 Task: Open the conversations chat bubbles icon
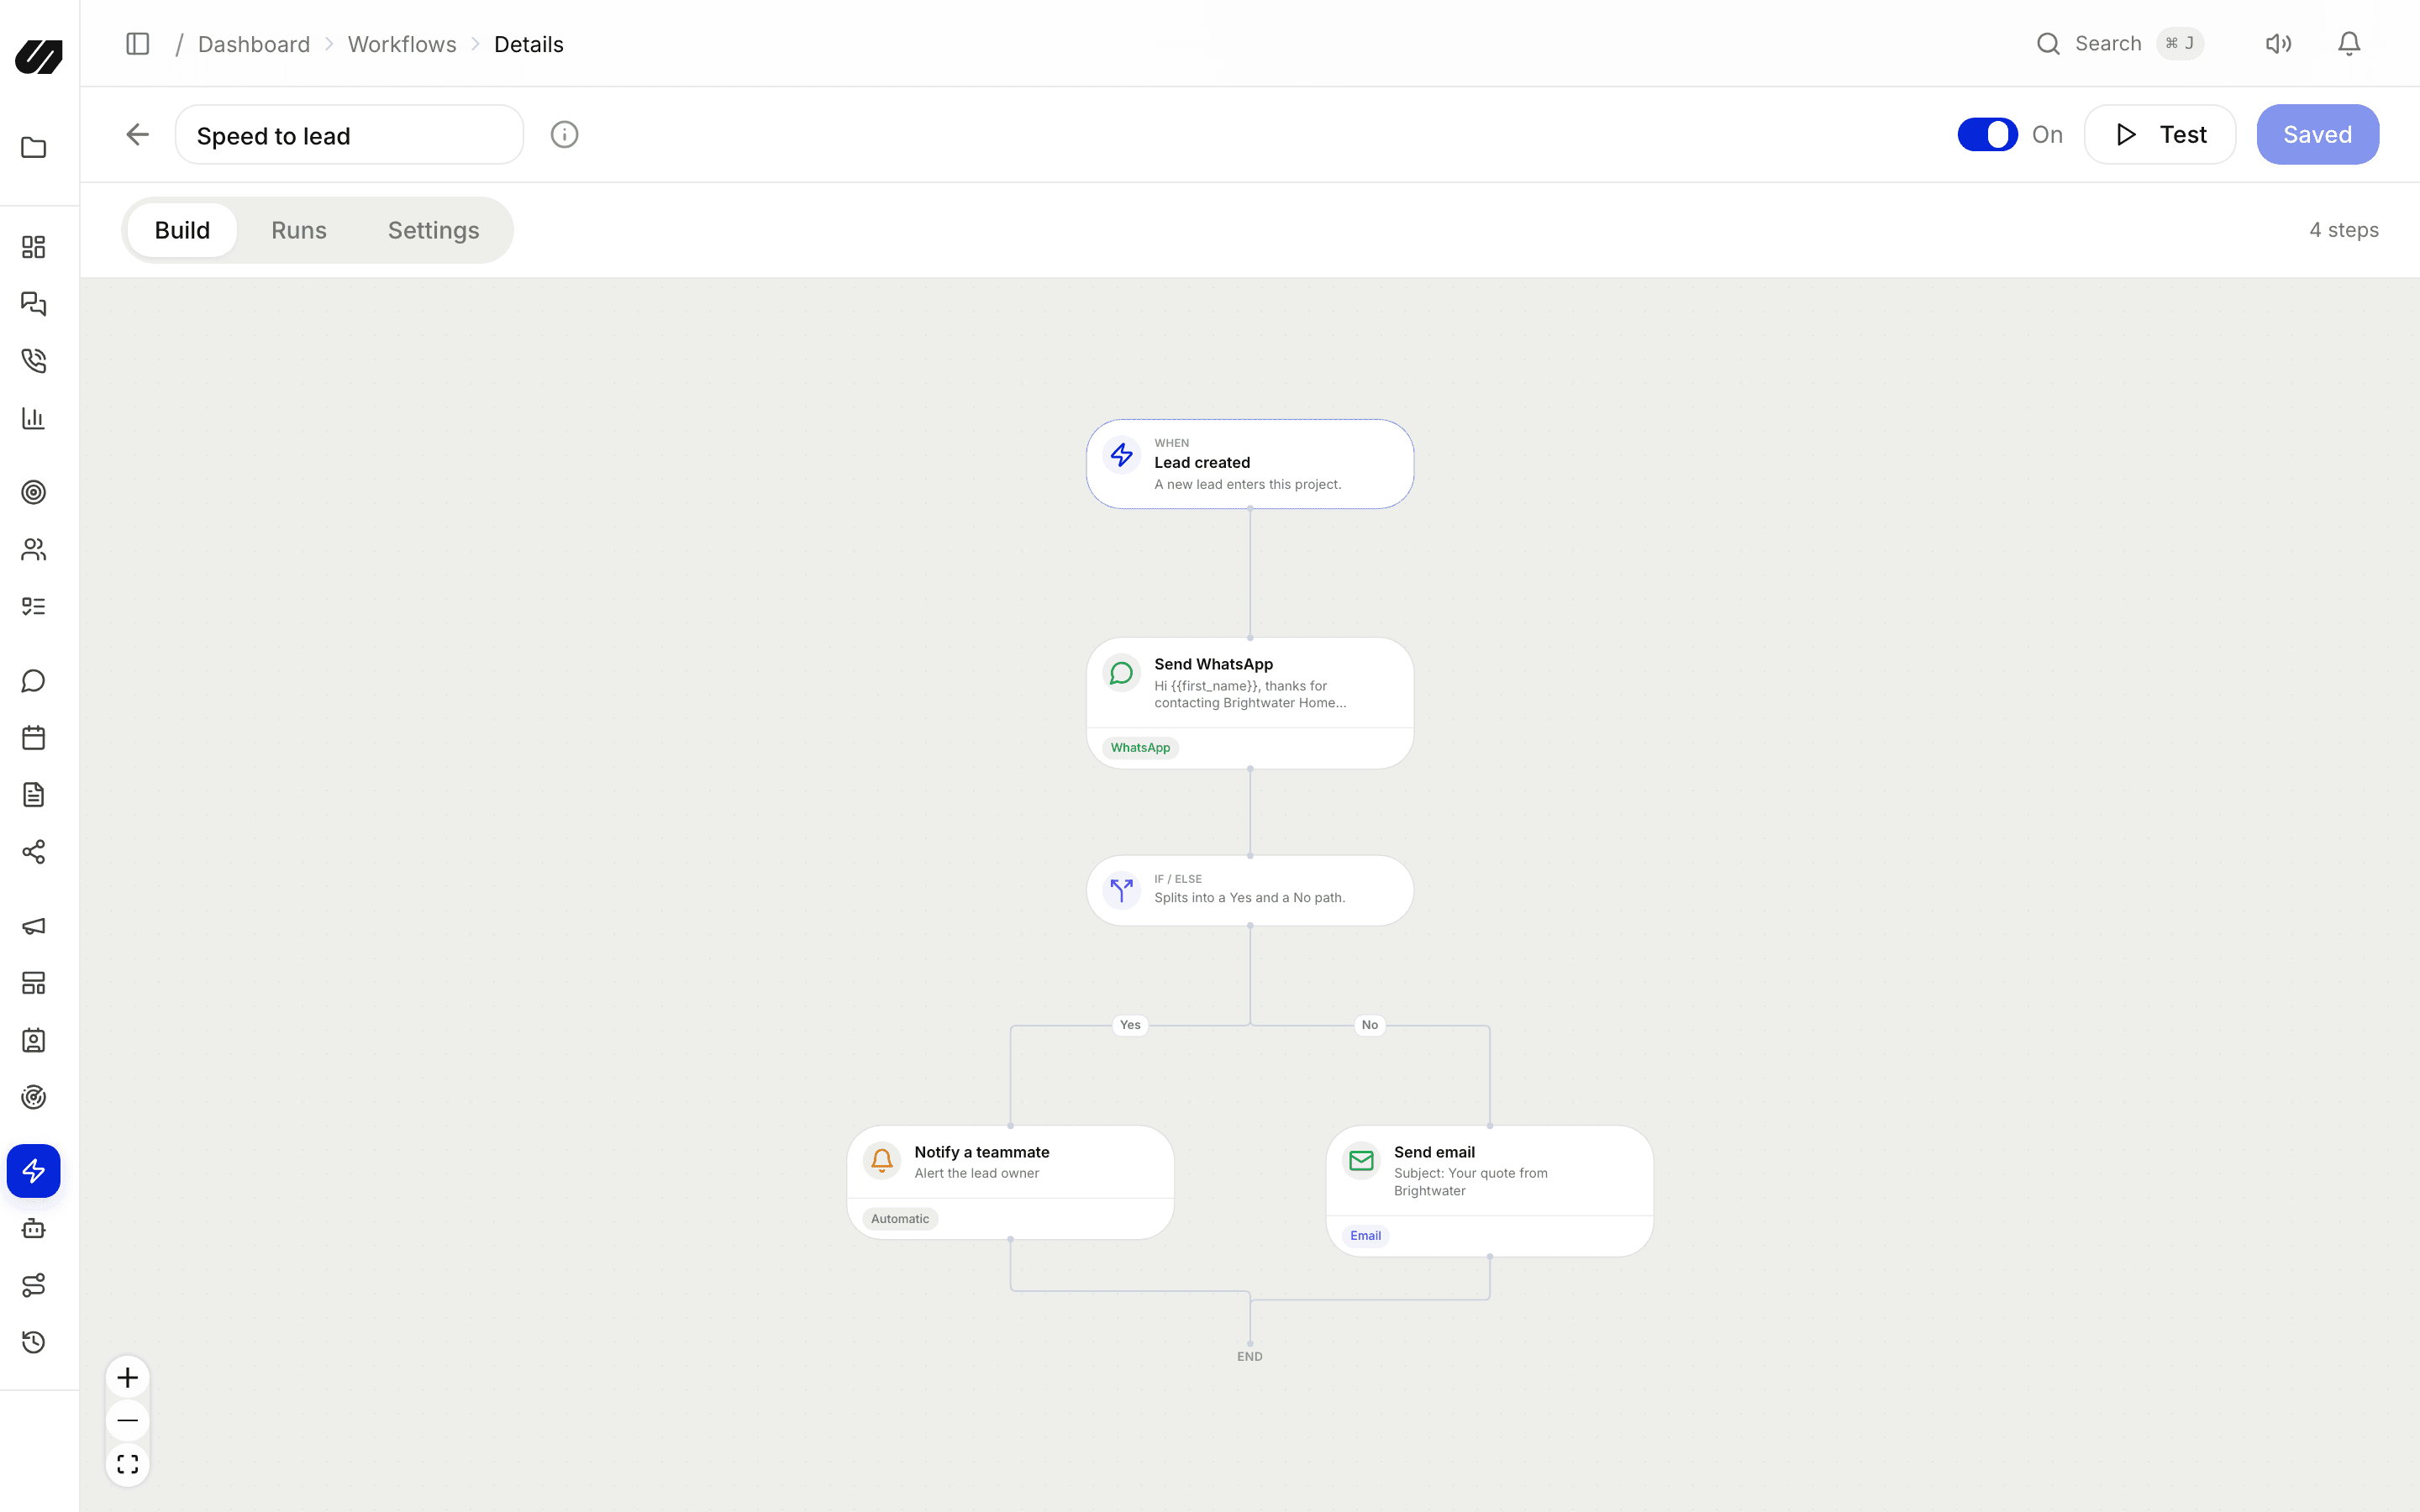pyautogui.click(x=34, y=304)
